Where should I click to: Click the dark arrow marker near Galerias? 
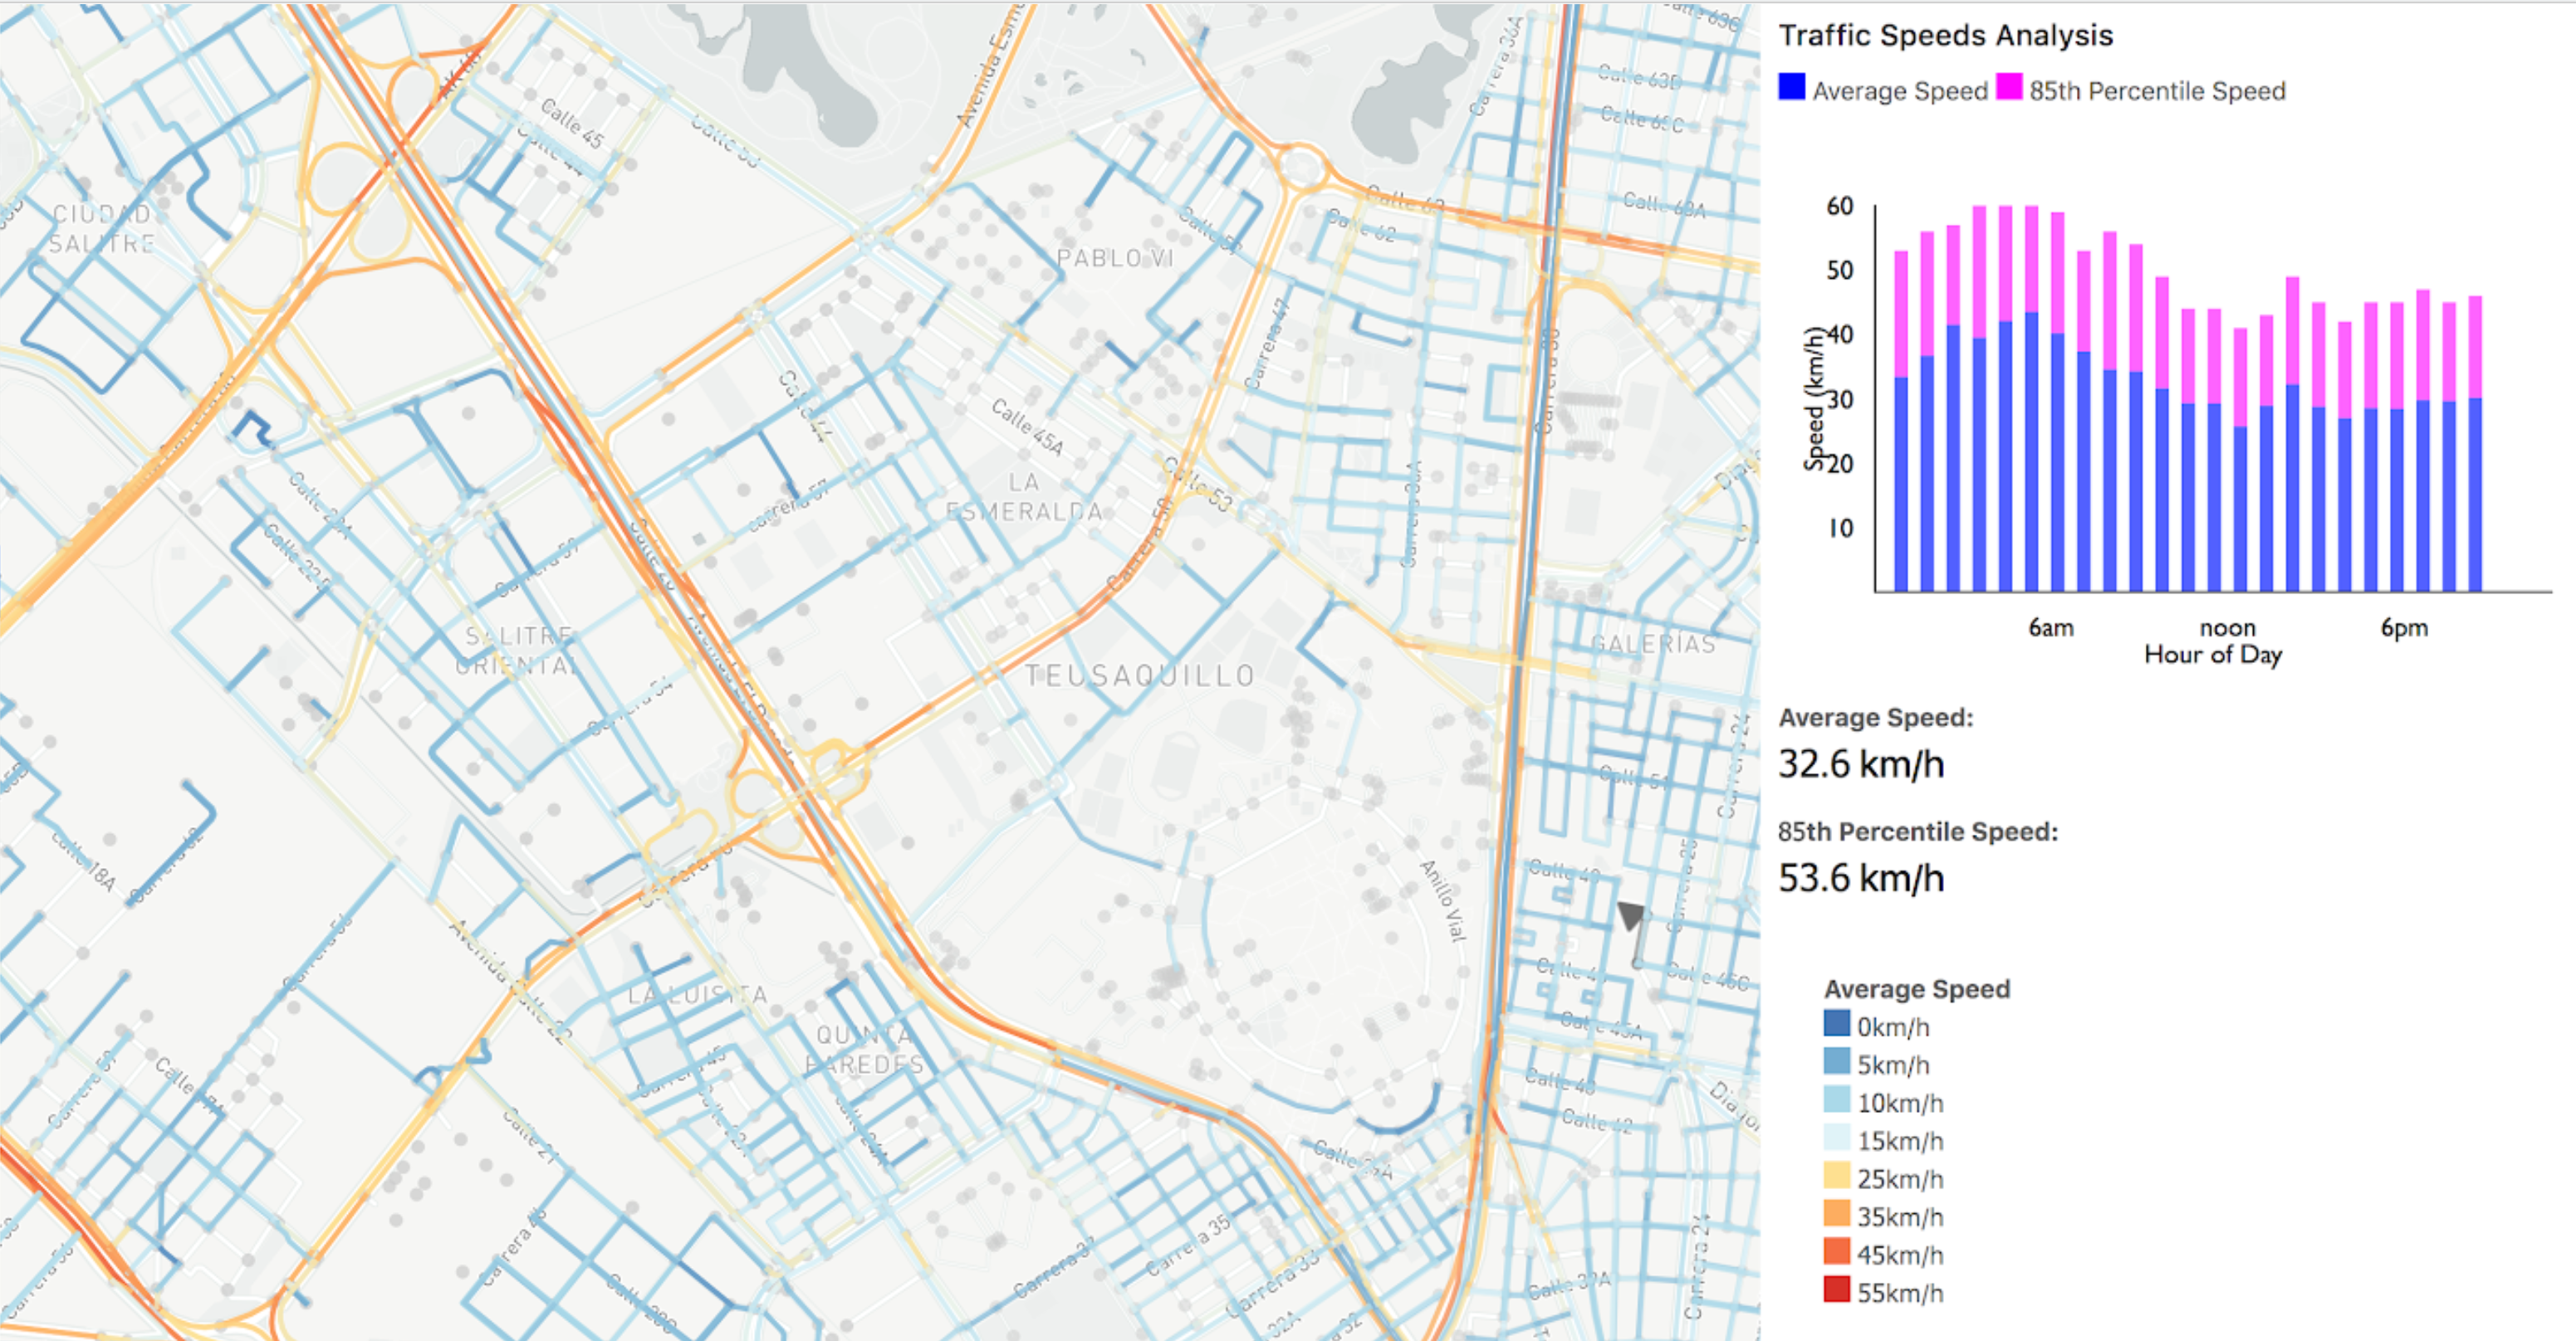1631,915
